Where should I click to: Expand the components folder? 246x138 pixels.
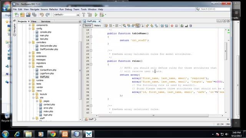(30, 25)
